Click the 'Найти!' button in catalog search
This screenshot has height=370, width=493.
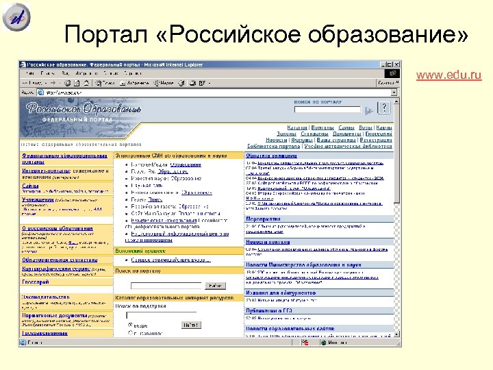click(191, 325)
